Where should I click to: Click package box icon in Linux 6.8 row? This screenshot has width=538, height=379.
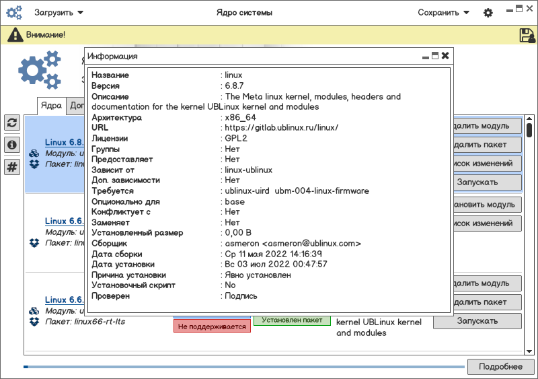point(34,164)
